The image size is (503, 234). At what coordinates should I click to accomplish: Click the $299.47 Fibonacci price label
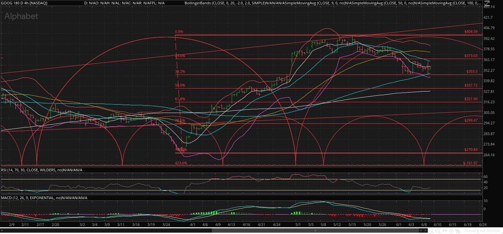471,120
